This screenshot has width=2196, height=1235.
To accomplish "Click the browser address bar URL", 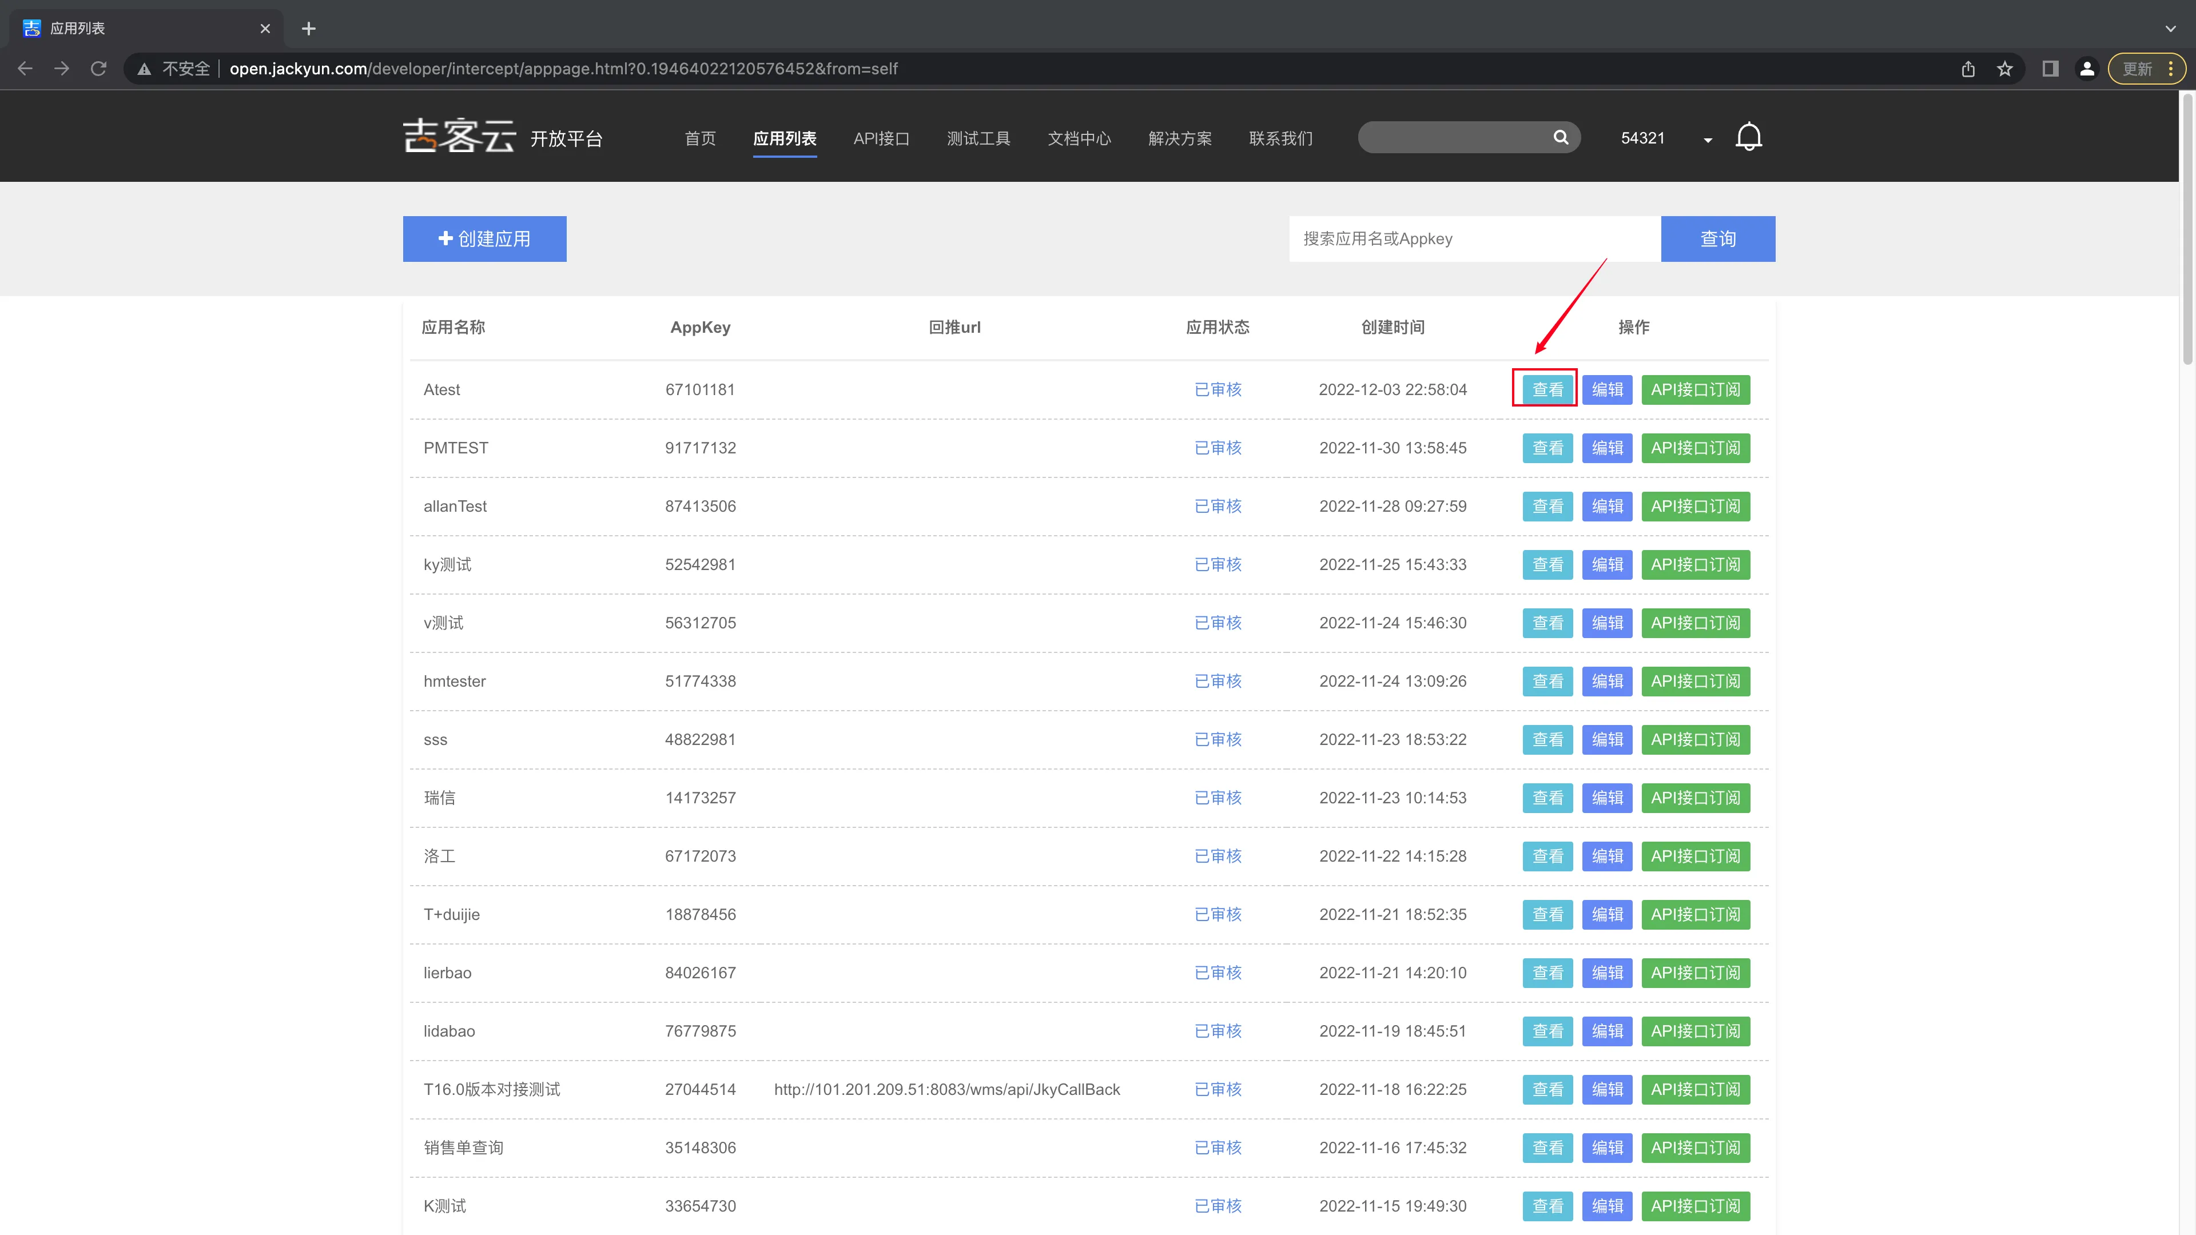I will click(563, 69).
